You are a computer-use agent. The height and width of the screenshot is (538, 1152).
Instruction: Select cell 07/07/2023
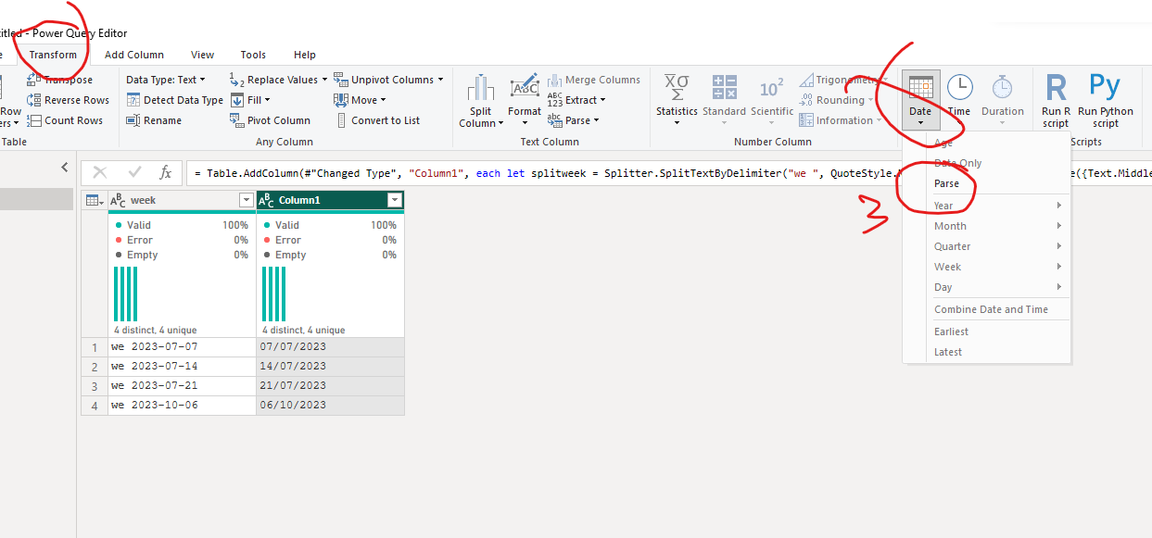pos(330,346)
